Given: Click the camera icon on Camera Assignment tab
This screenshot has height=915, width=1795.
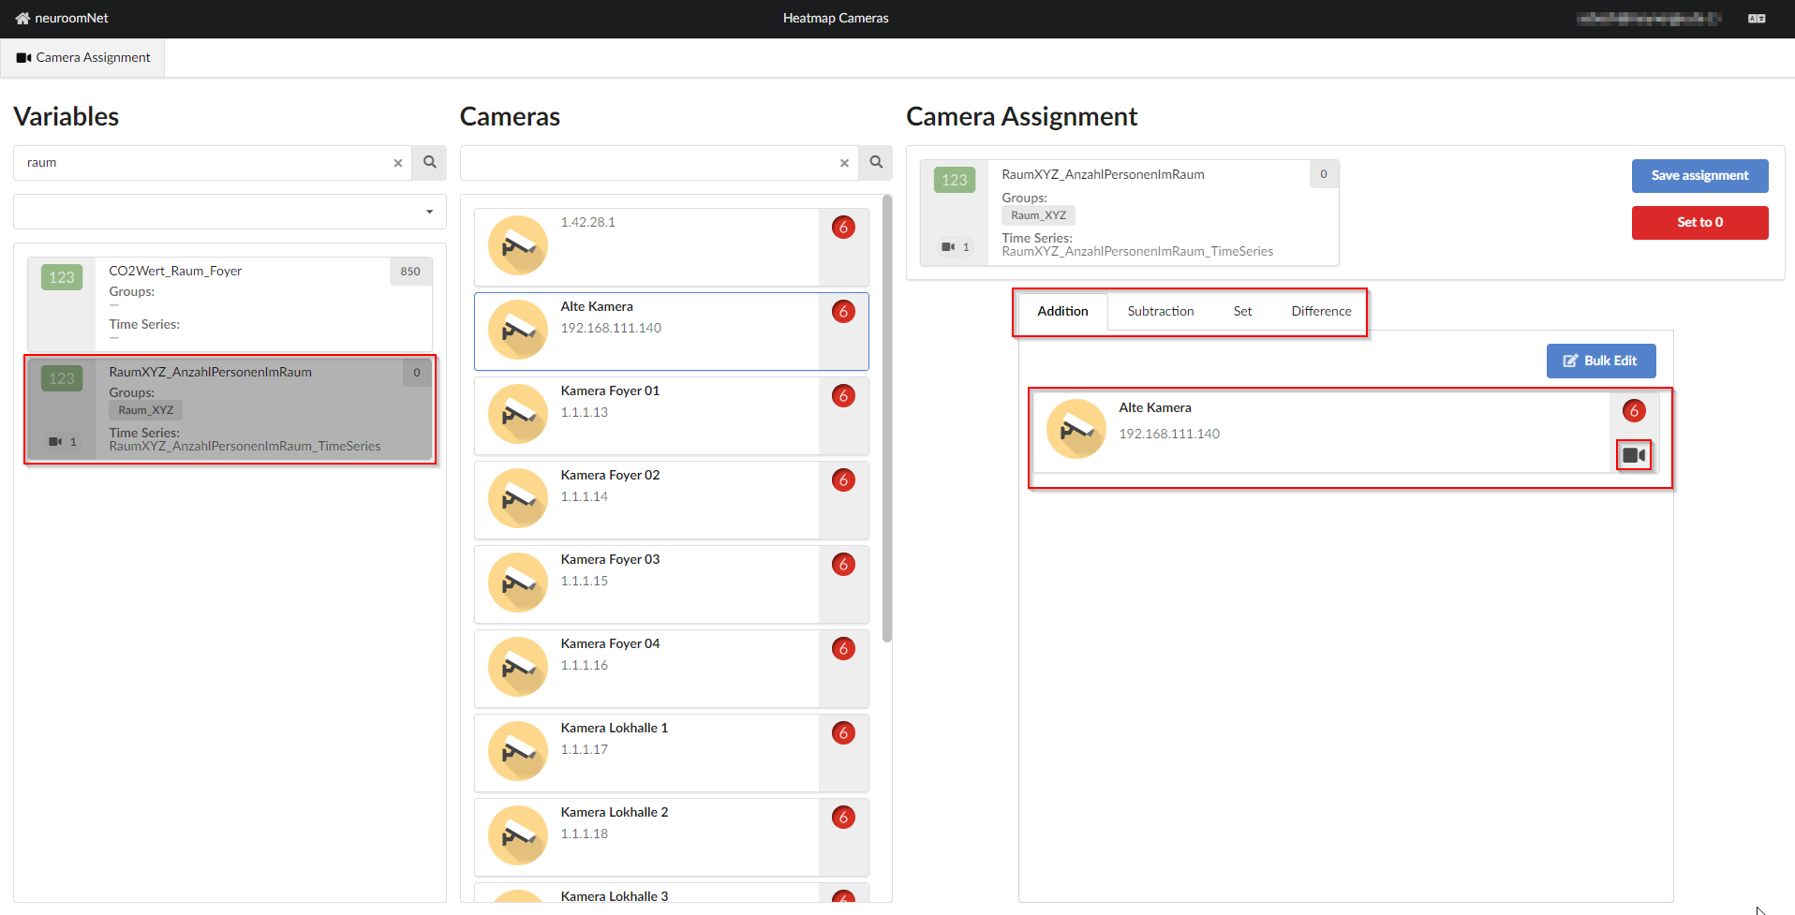Looking at the screenshot, I should pyautogui.click(x=23, y=57).
